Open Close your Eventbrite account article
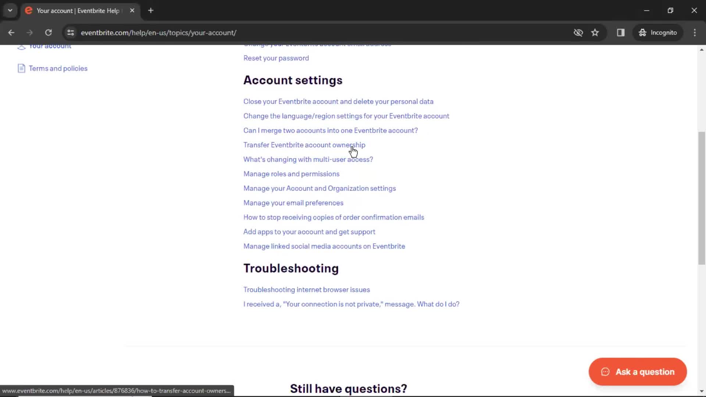Screen dimensions: 706x397 point(338,101)
